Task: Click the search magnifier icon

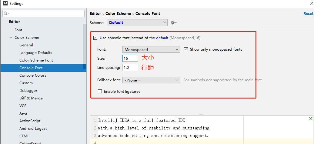Action: [x=6, y=13]
